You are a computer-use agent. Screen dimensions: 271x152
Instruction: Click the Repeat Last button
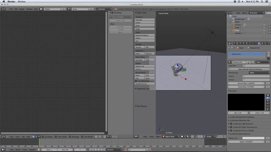click(144, 66)
